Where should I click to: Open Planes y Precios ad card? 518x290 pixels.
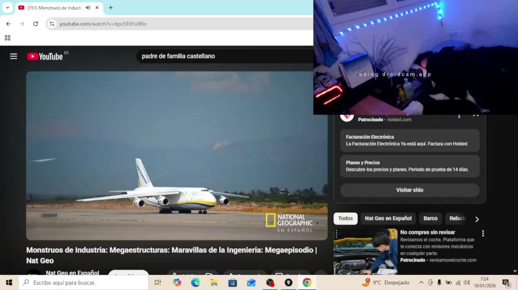coord(410,166)
